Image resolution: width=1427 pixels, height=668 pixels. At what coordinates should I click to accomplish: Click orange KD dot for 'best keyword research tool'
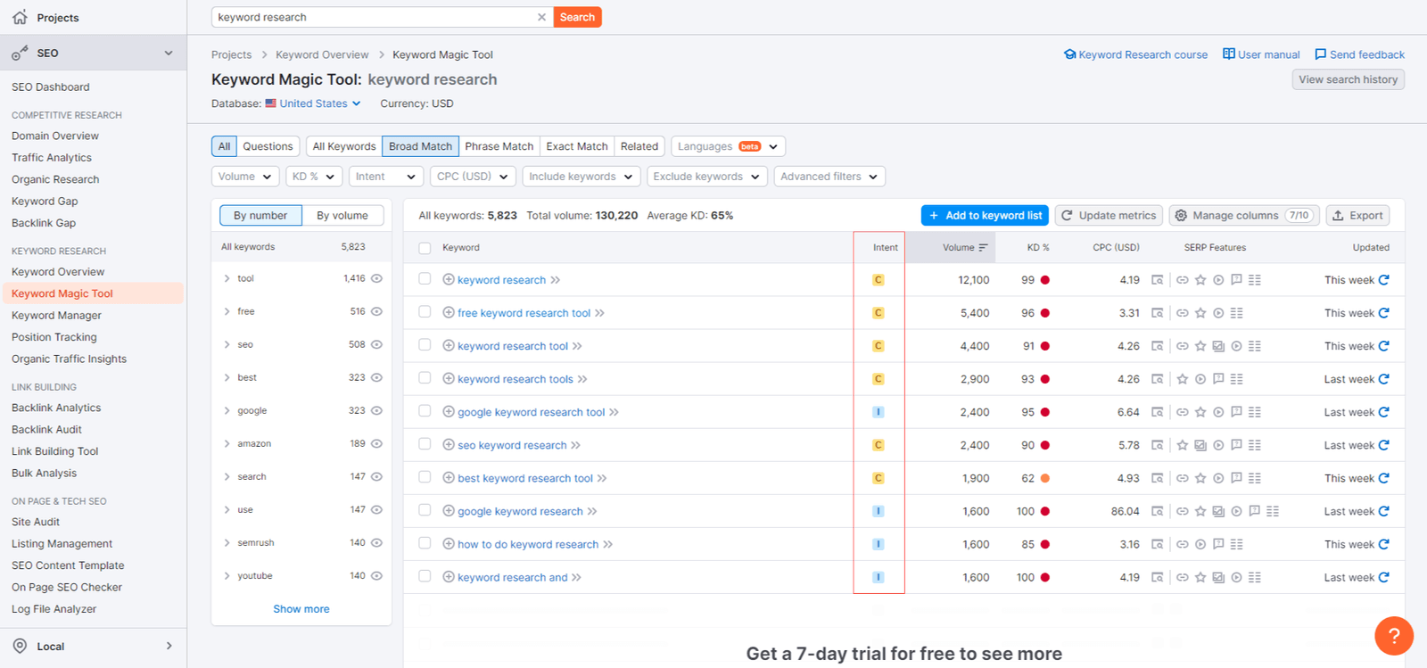[1045, 478]
